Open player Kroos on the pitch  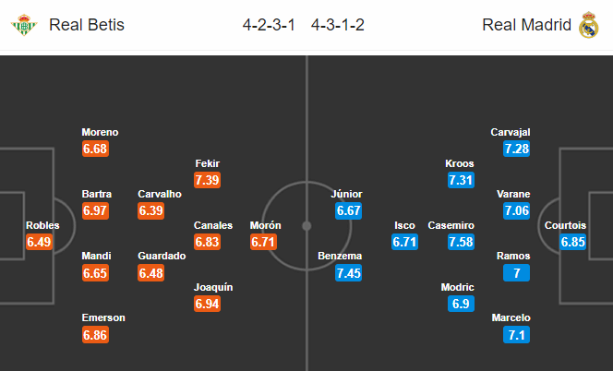coord(460,163)
